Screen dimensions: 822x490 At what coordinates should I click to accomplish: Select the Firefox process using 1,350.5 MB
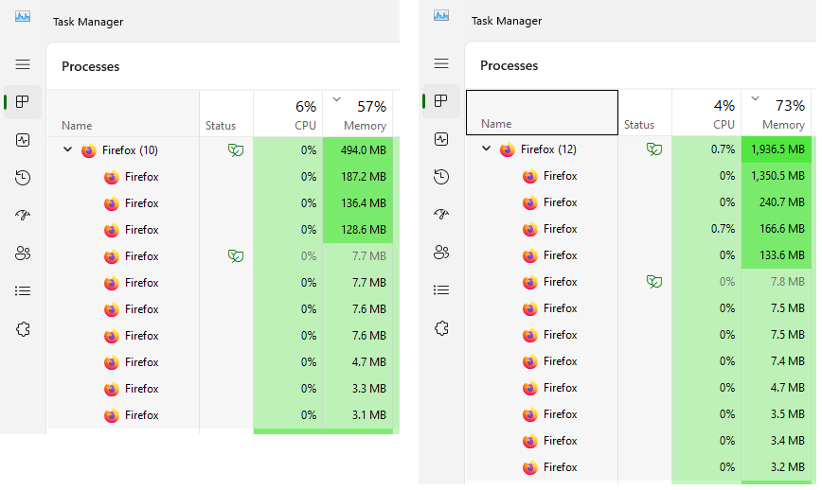560,176
